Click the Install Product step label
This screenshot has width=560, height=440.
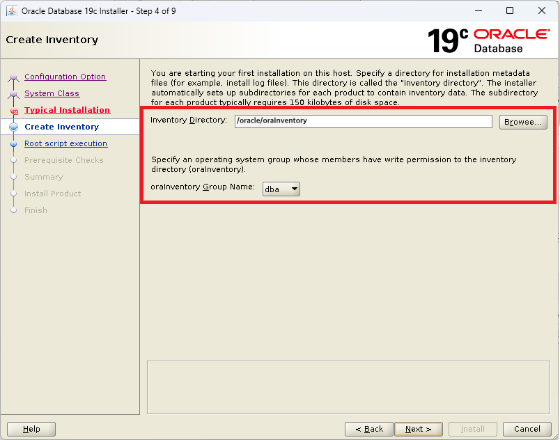pos(52,194)
